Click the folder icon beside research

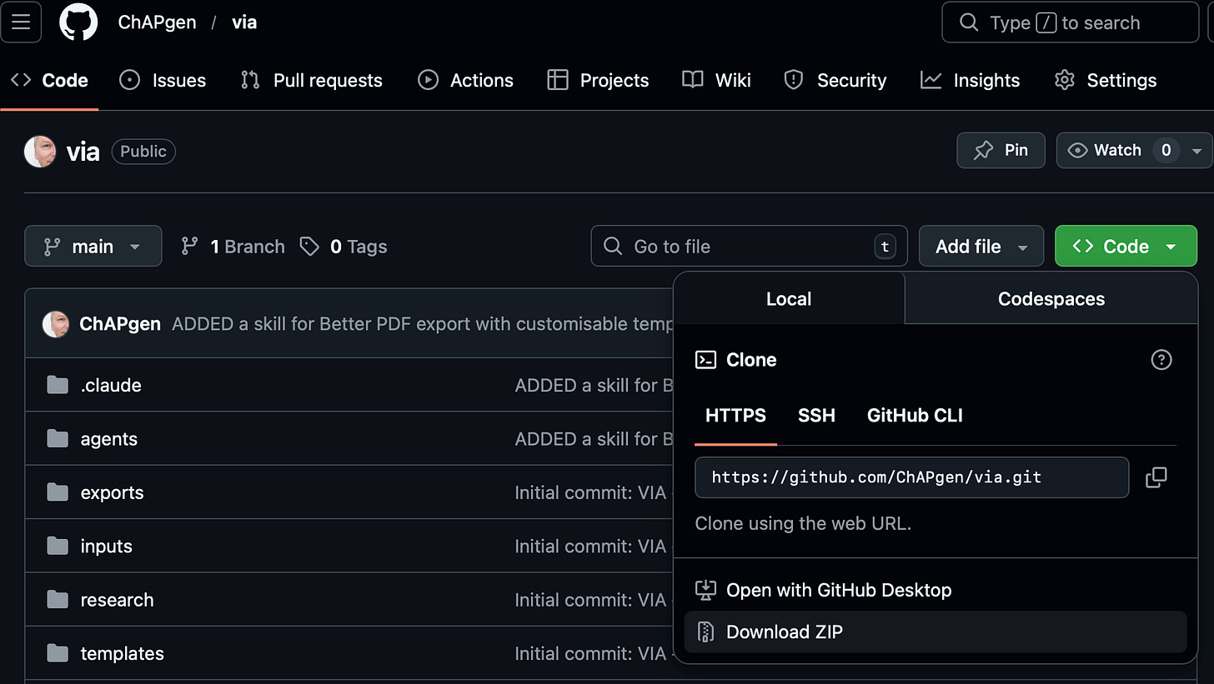point(58,600)
